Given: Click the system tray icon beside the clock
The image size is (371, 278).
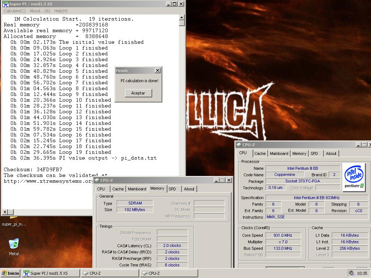Looking at the screenshot, I should coord(351,273).
